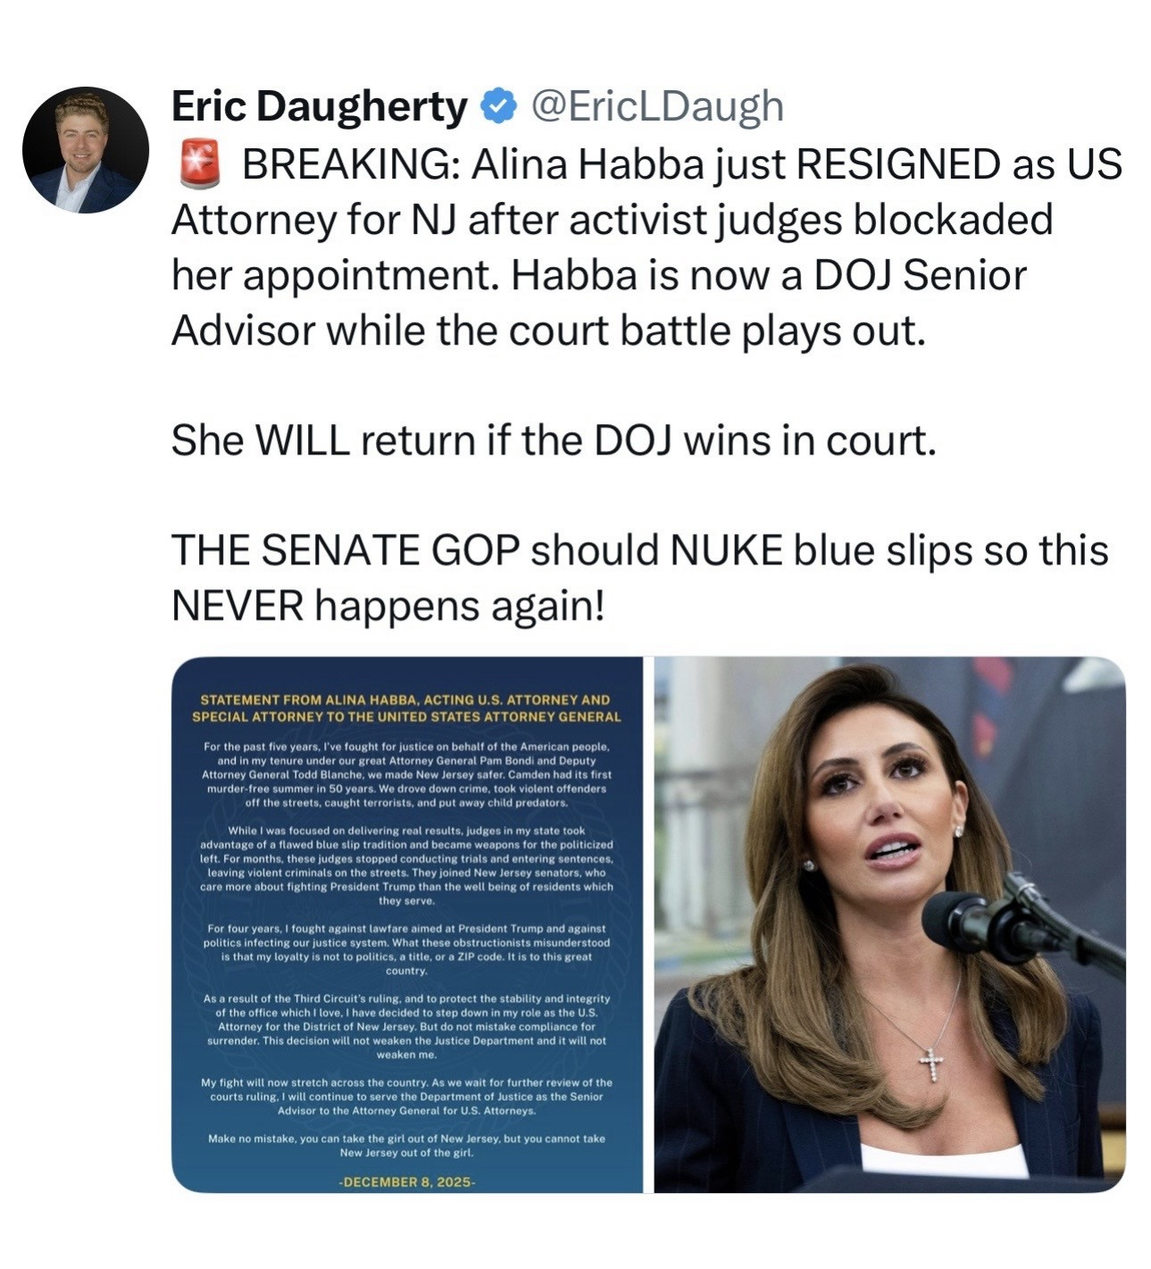The height and width of the screenshot is (1269, 1151).
Task: Open the photo of woman at microphone
Action: pos(889,924)
